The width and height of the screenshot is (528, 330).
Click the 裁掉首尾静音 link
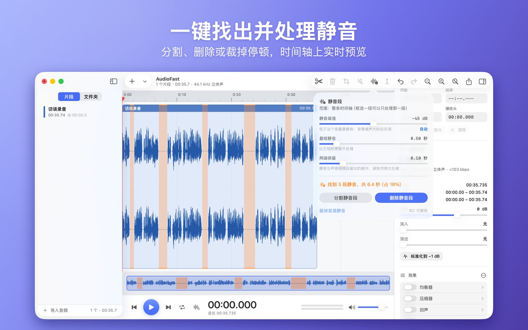tap(332, 211)
